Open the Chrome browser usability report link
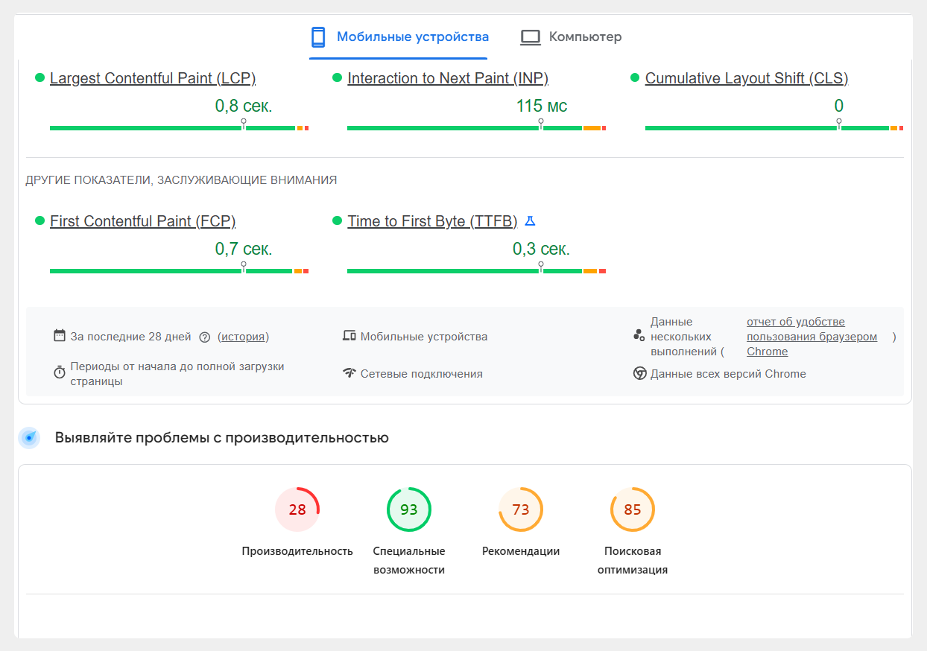The width and height of the screenshot is (927, 651). pyautogui.click(x=811, y=335)
